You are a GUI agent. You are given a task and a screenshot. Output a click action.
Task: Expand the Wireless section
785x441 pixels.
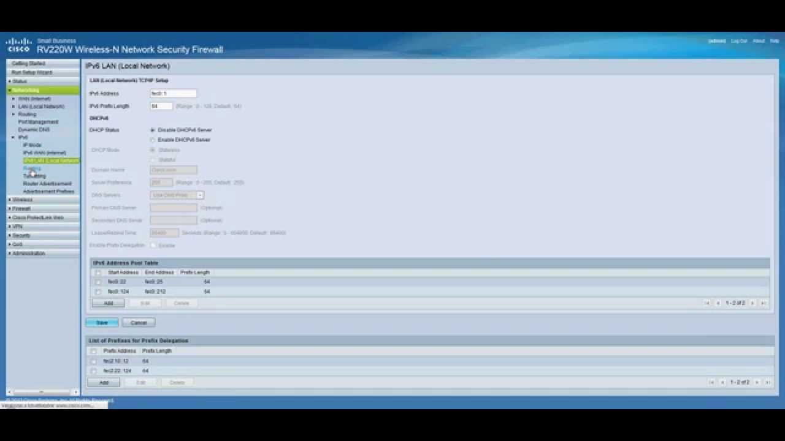pos(10,200)
